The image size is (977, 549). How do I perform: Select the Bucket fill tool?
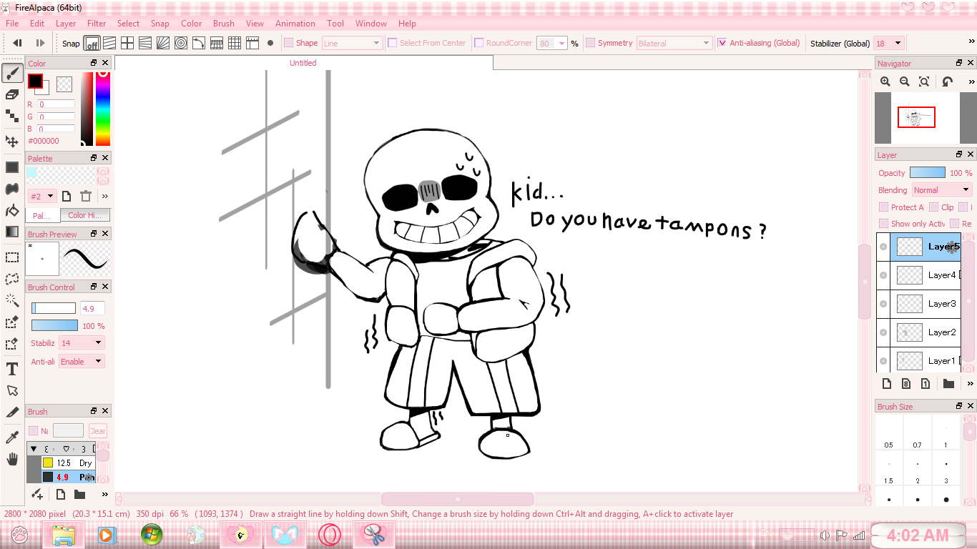[12, 210]
